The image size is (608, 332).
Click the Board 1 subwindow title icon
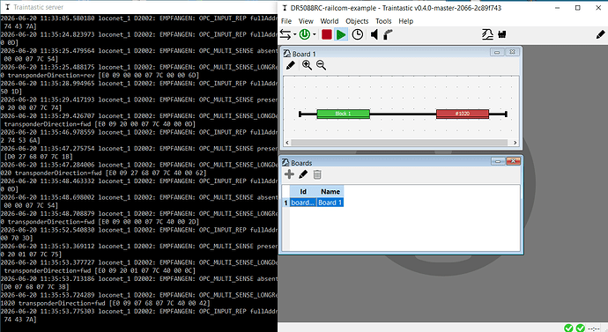287,54
